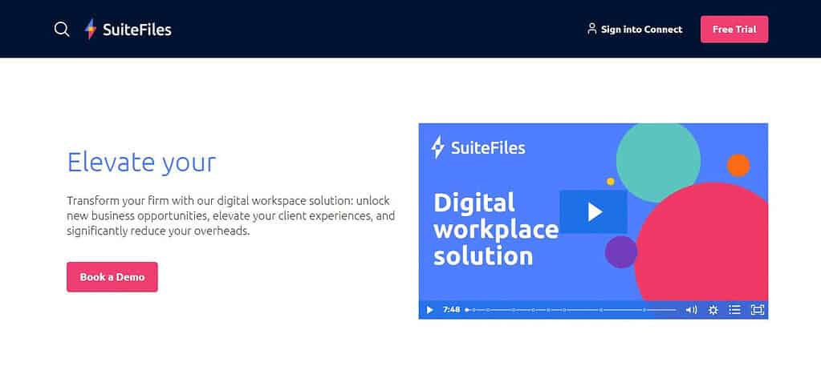Open video settings gear icon
821x382 pixels.
(713, 310)
